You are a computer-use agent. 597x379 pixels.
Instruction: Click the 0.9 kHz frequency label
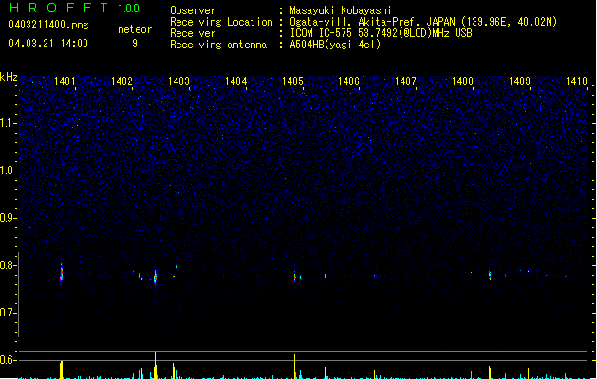(x=9, y=218)
